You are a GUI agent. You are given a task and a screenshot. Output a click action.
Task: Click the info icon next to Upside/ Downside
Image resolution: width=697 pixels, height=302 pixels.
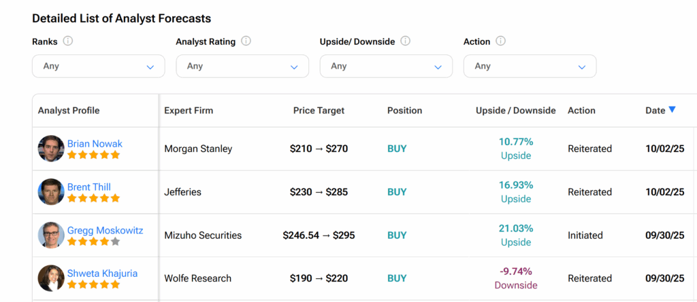pos(405,41)
